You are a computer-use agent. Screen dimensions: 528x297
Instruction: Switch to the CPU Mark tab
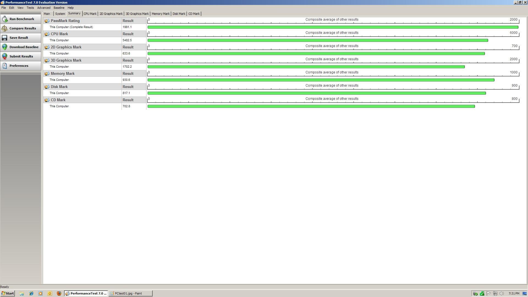click(x=90, y=14)
